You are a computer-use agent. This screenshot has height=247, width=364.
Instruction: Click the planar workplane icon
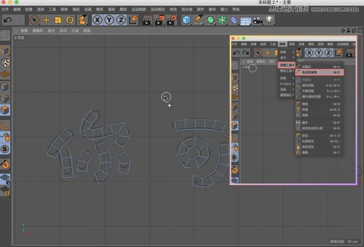5,191
